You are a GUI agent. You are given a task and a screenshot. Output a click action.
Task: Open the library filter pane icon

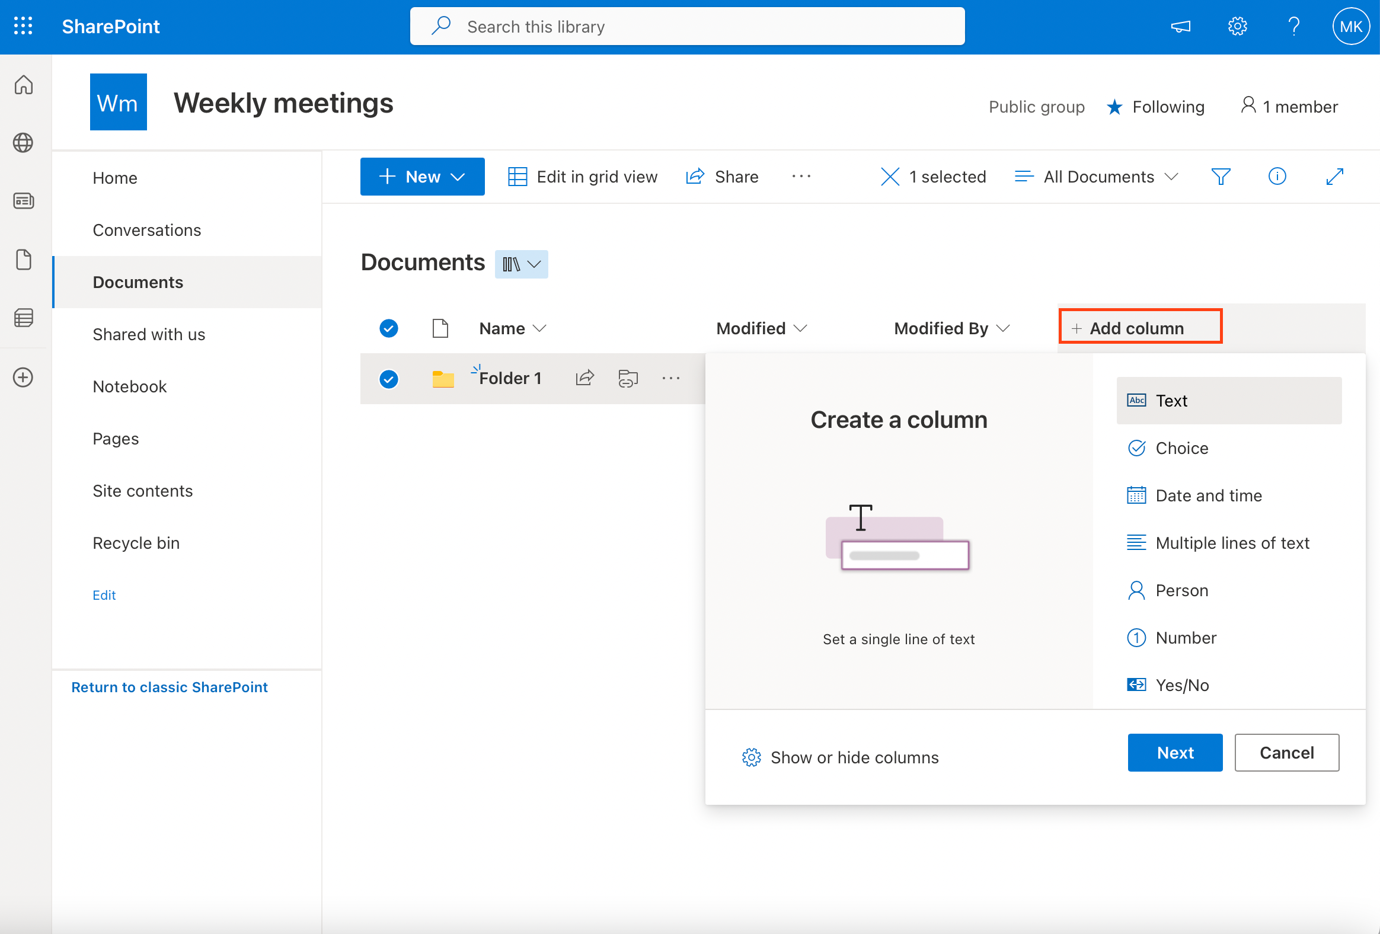pos(1221,177)
